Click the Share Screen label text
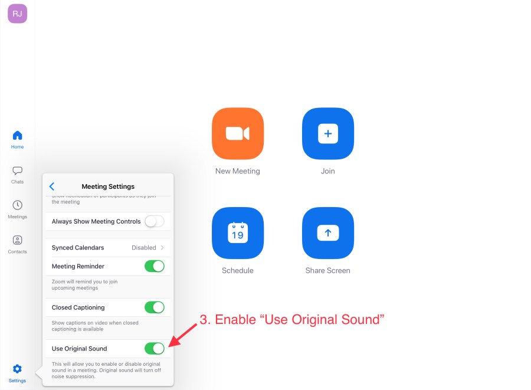Image resolution: width=531 pixels, height=390 pixels. pos(328,271)
